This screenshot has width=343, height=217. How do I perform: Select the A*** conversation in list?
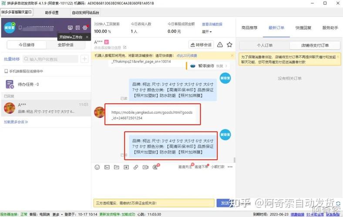coord(46,108)
